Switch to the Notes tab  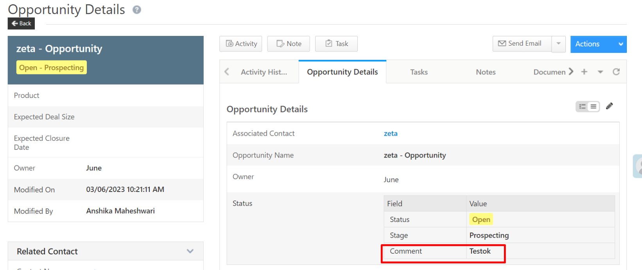tap(486, 72)
